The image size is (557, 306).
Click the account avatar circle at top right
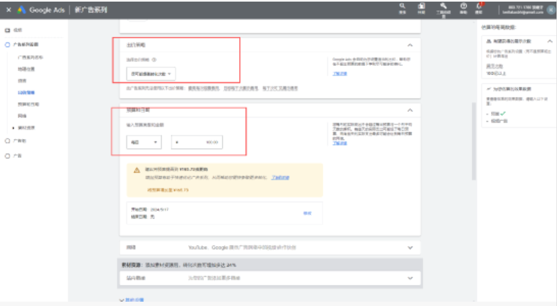551,10
